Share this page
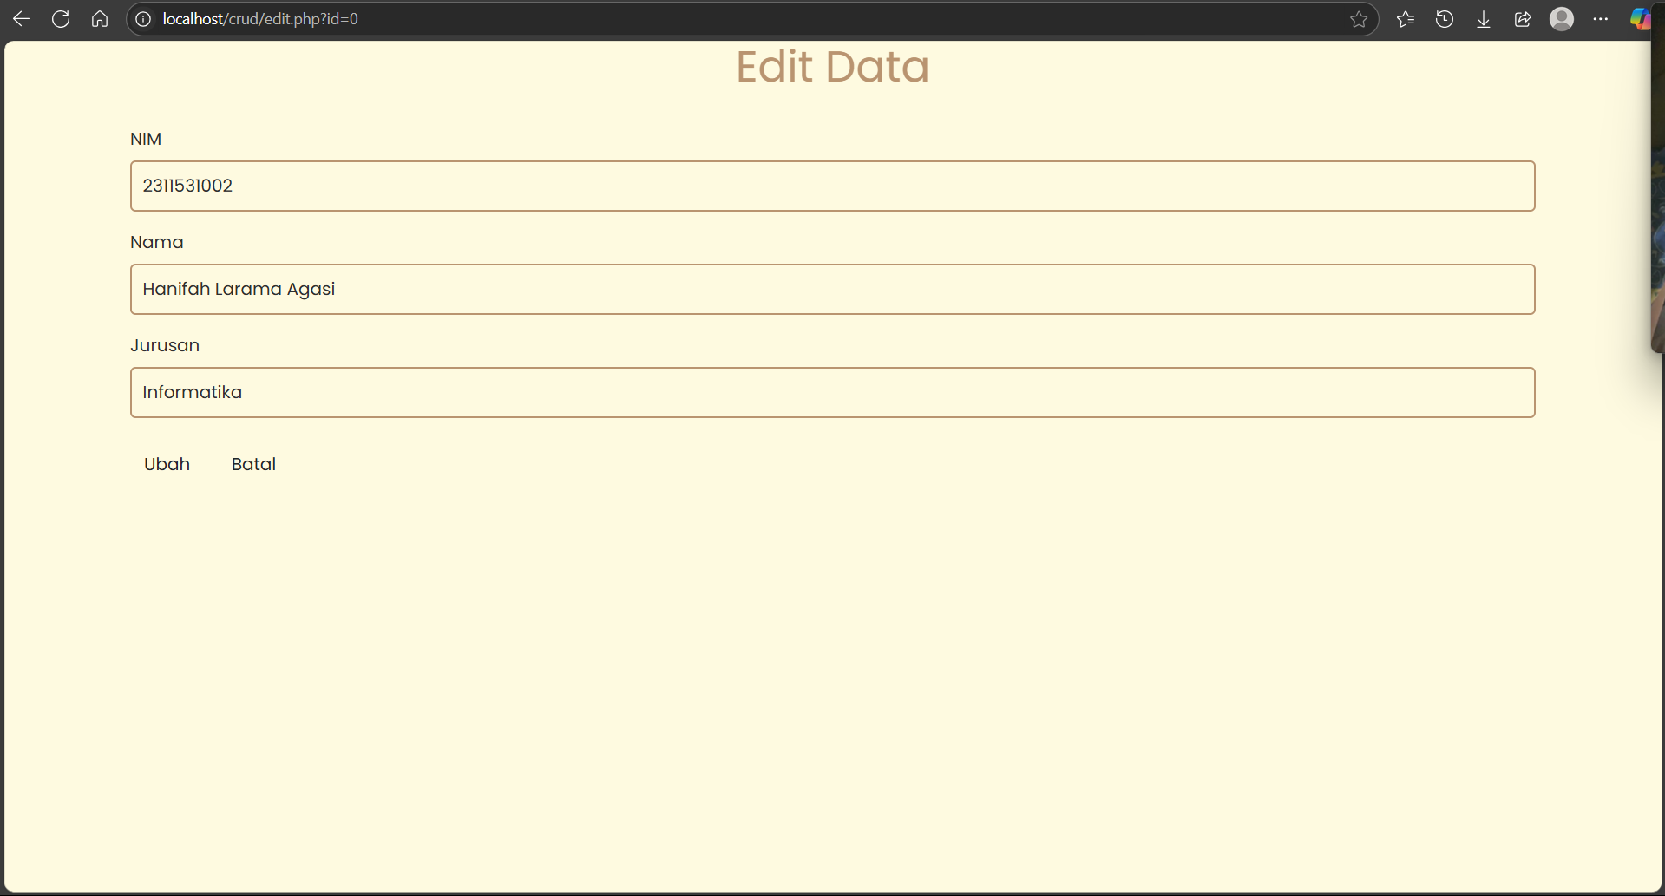This screenshot has height=896, width=1665. click(x=1523, y=19)
